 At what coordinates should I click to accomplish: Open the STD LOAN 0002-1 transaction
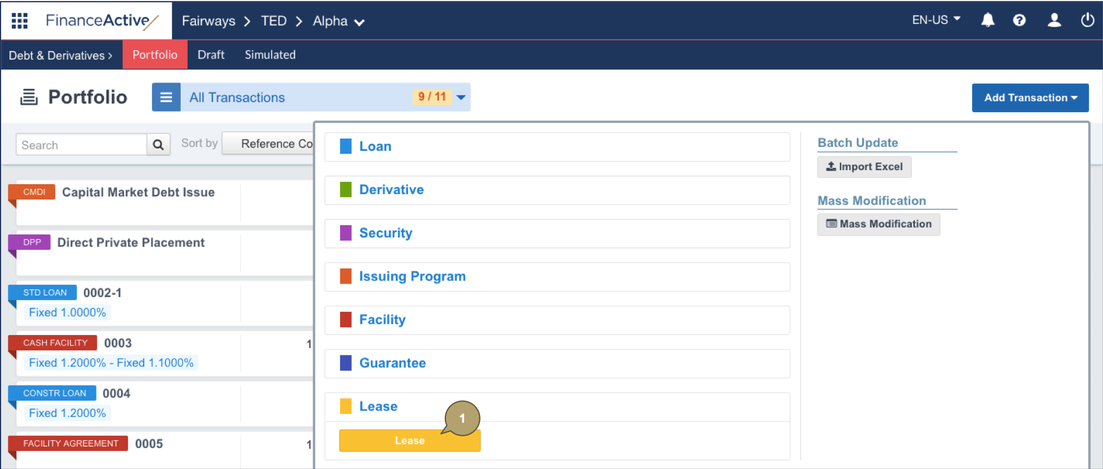[x=102, y=293]
